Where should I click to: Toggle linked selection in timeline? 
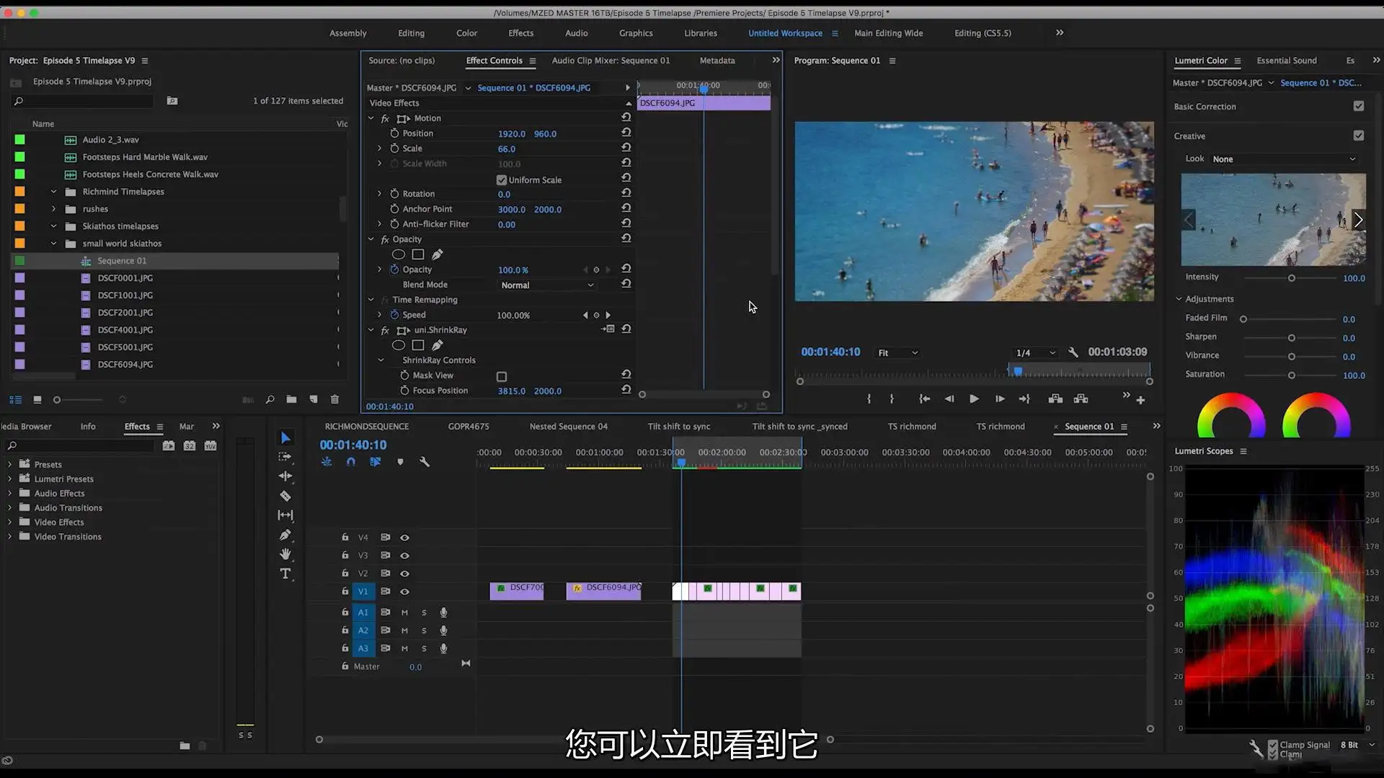[x=375, y=462]
